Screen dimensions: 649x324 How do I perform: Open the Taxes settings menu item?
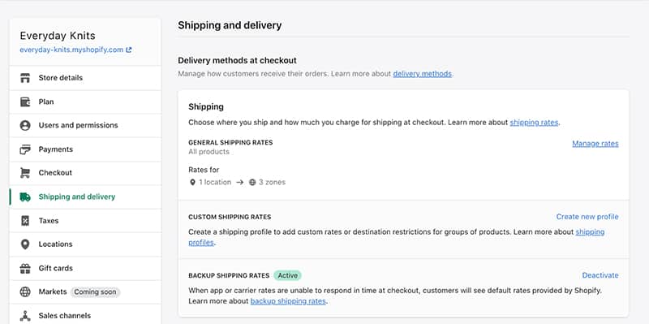click(85, 221)
